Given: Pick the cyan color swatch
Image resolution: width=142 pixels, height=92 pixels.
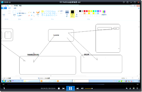Looking at the screenshot, I should coord(96,11).
